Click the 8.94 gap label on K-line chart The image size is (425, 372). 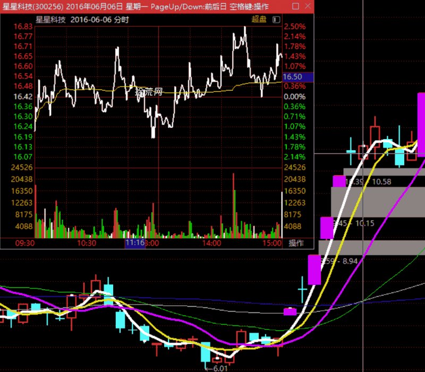[x=350, y=261]
